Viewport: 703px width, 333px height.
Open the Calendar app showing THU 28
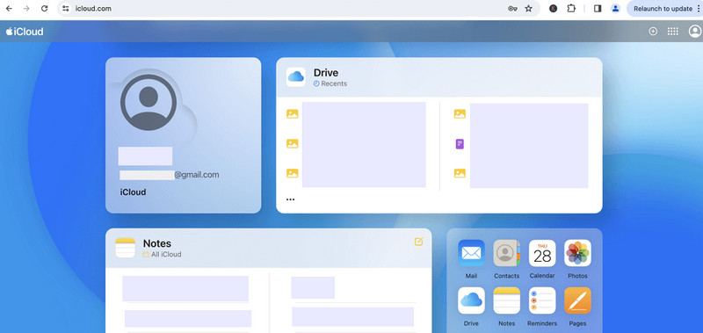click(542, 253)
